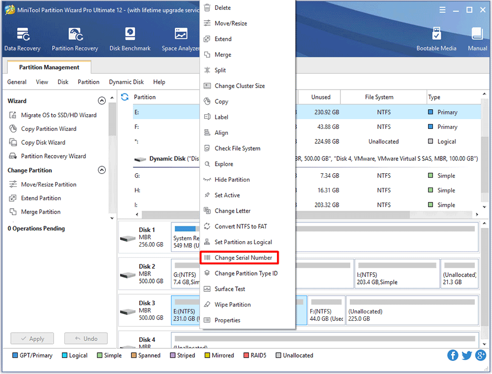Collapse the Wizard section
The image size is (492, 374).
coord(102,100)
